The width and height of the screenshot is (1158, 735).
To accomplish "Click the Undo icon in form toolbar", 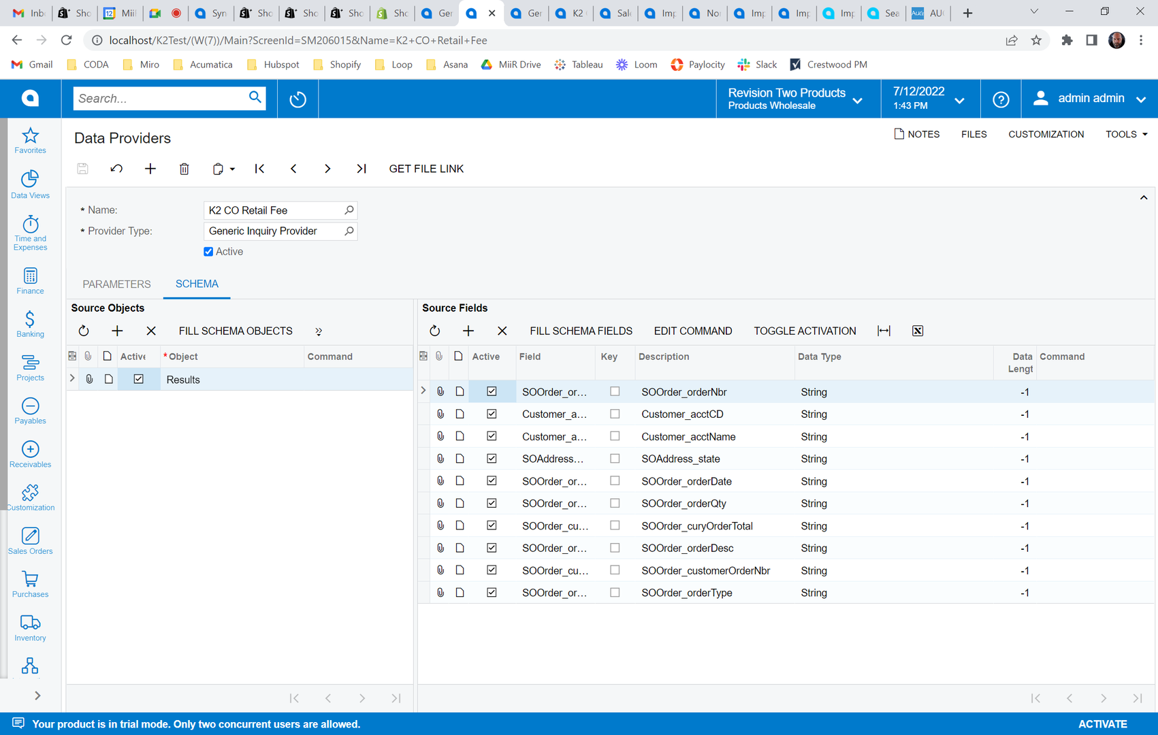I will tap(116, 169).
